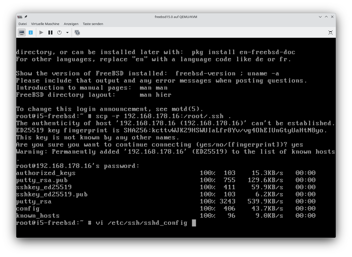Expand the shutdown options dropdown arrow

tap(67, 32)
